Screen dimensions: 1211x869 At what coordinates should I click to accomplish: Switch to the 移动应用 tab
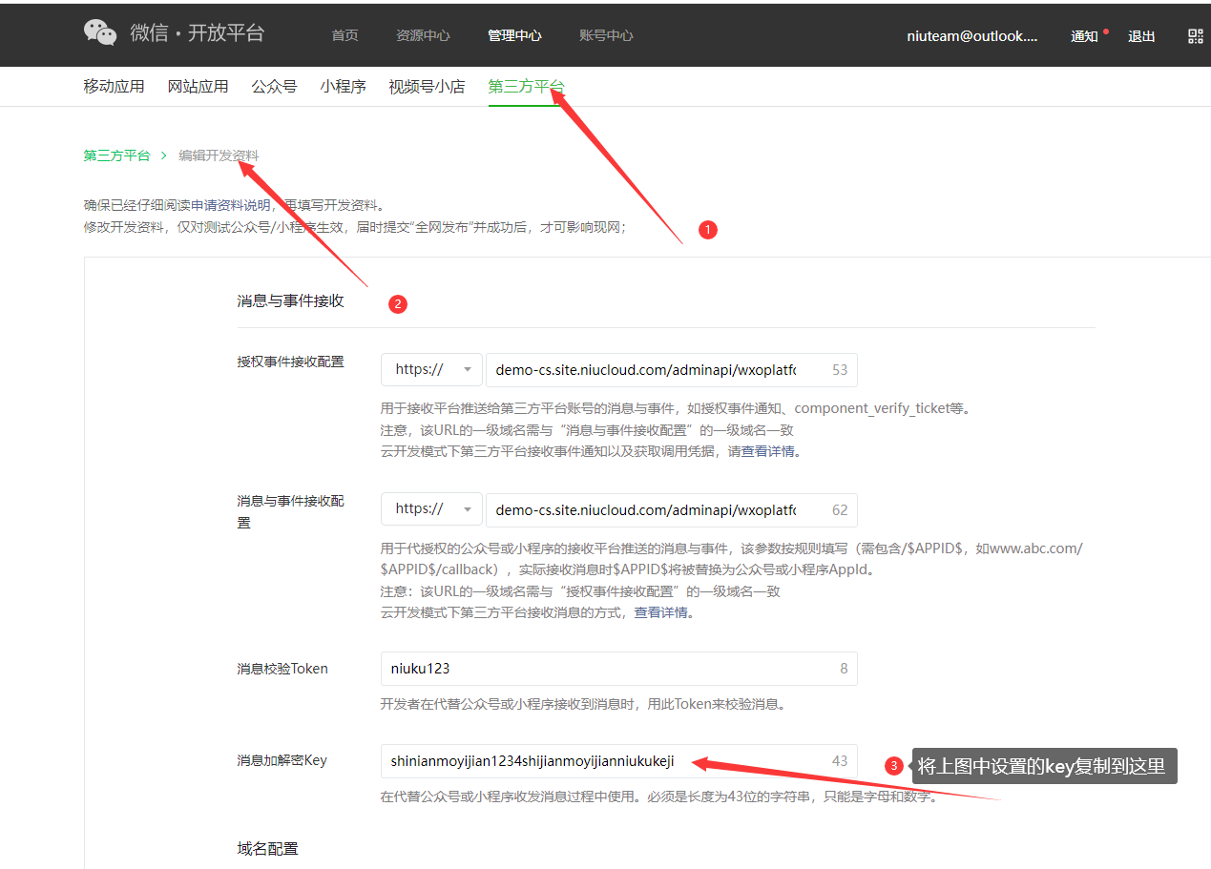coord(114,87)
